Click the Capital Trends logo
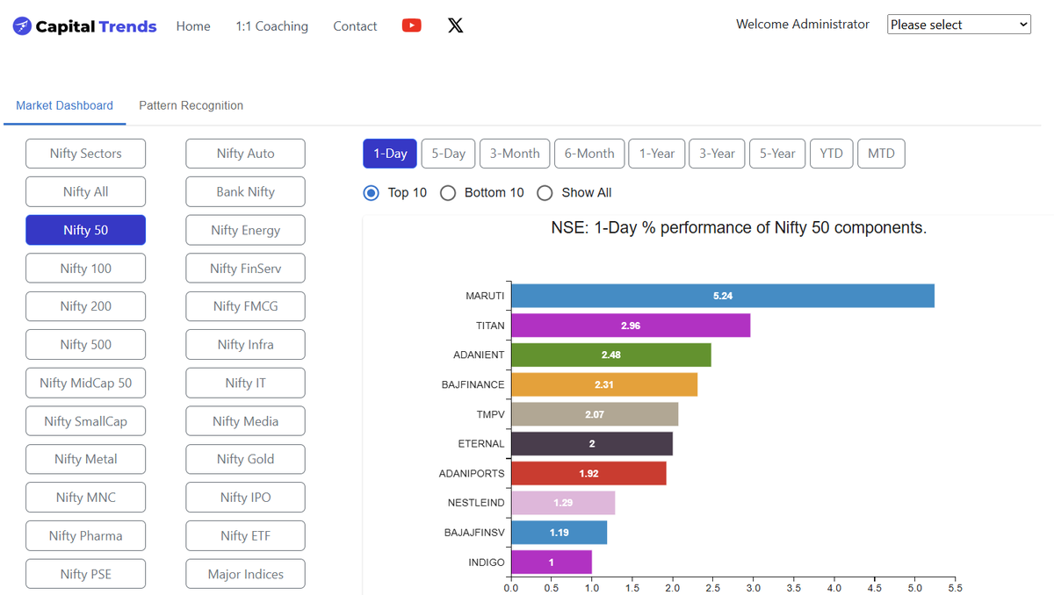Screen dimensions: 1054x595 [84, 26]
